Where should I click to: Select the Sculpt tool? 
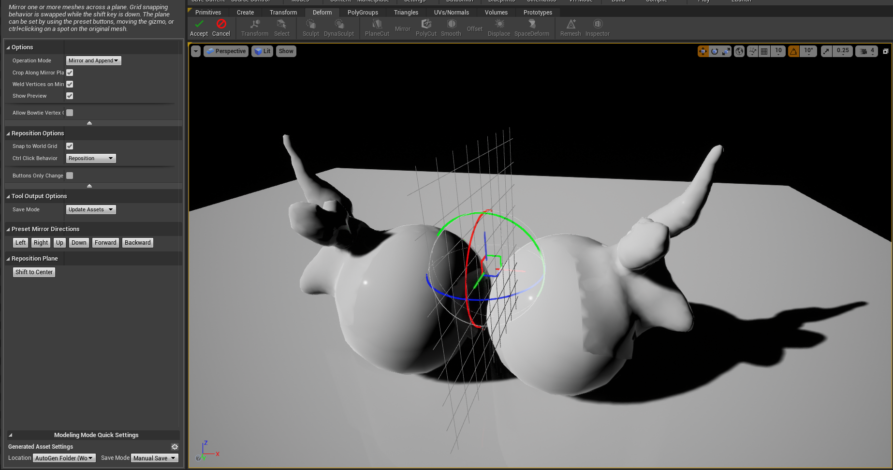(310, 28)
